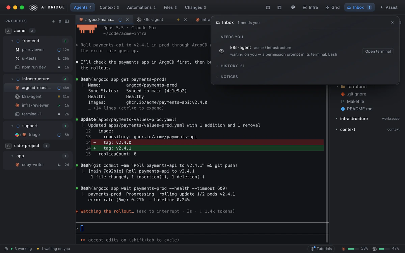Image resolution: width=405 pixels, height=253 pixels.
Task: Click Open terminal for k8s-agent
Action: click(x=378, y=51)
